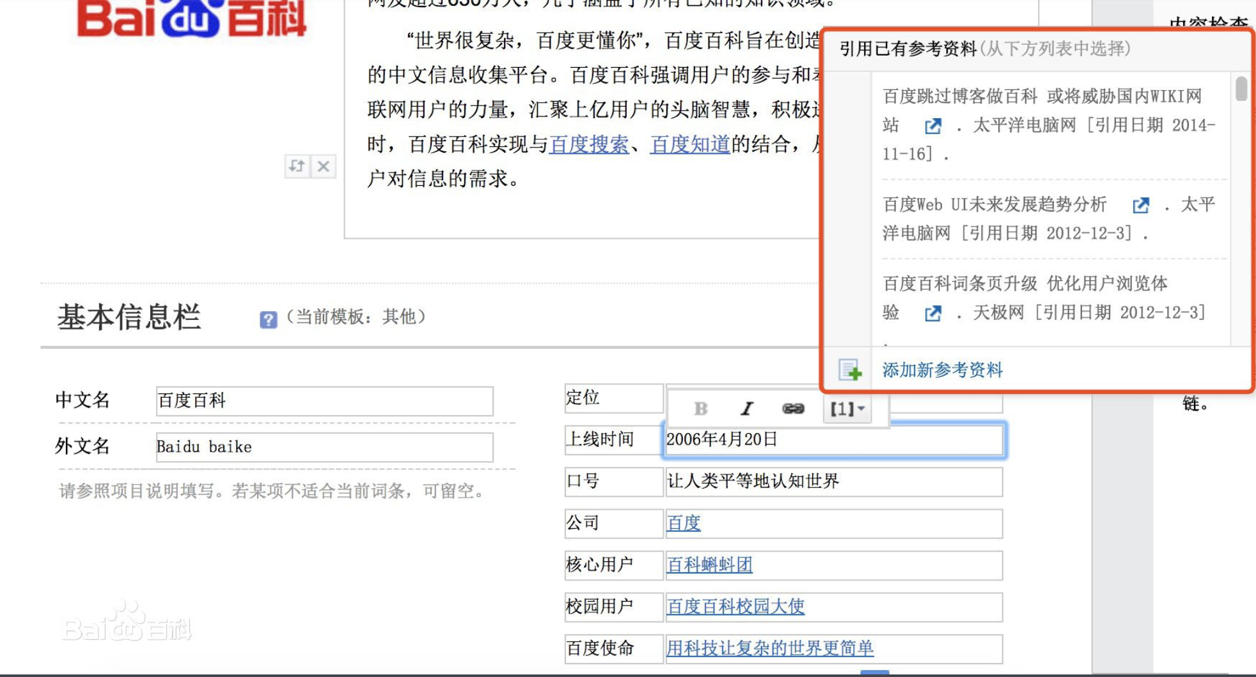Click 添加新参考资料 link
The image size is (1256, 677).
coord(943,370)
